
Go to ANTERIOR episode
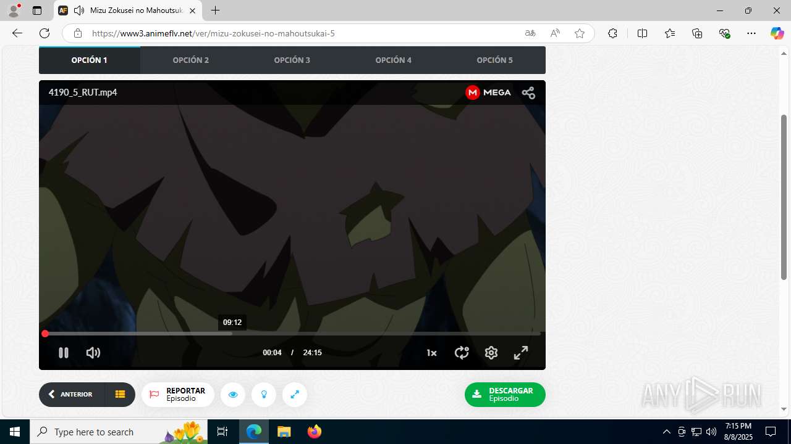[x=72, y=395]
